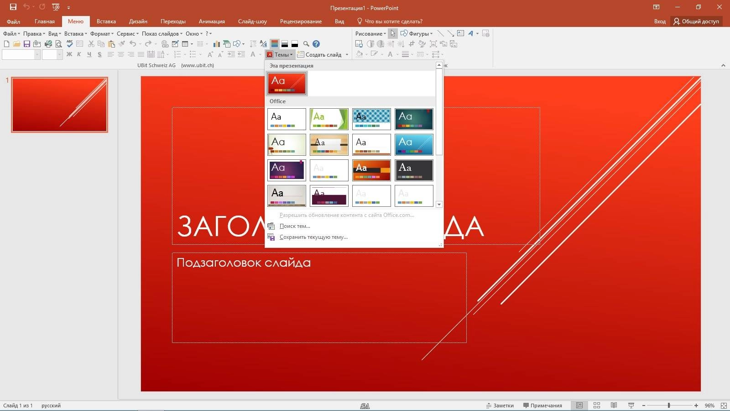This screenshot has height=411, width=730.
Task: Open the font name combo box
Action: pyautogui.click(x=21, y=54)
